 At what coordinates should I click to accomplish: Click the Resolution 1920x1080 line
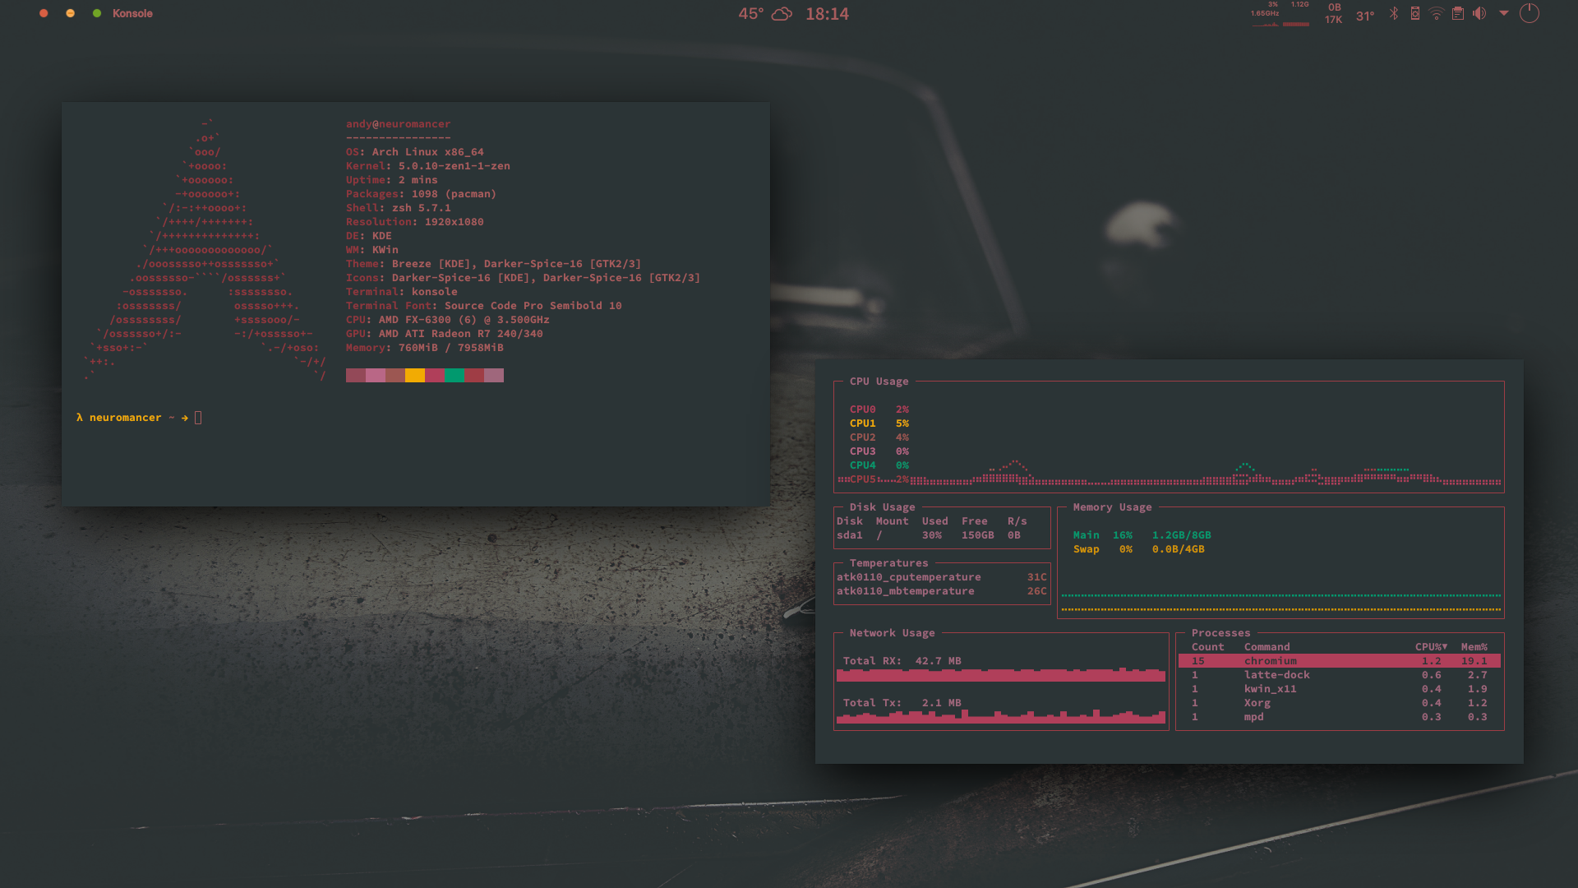(x=415, y=222)
